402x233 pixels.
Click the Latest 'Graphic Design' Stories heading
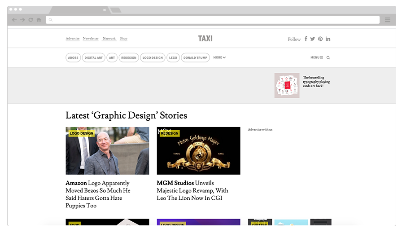coord(127,115)
